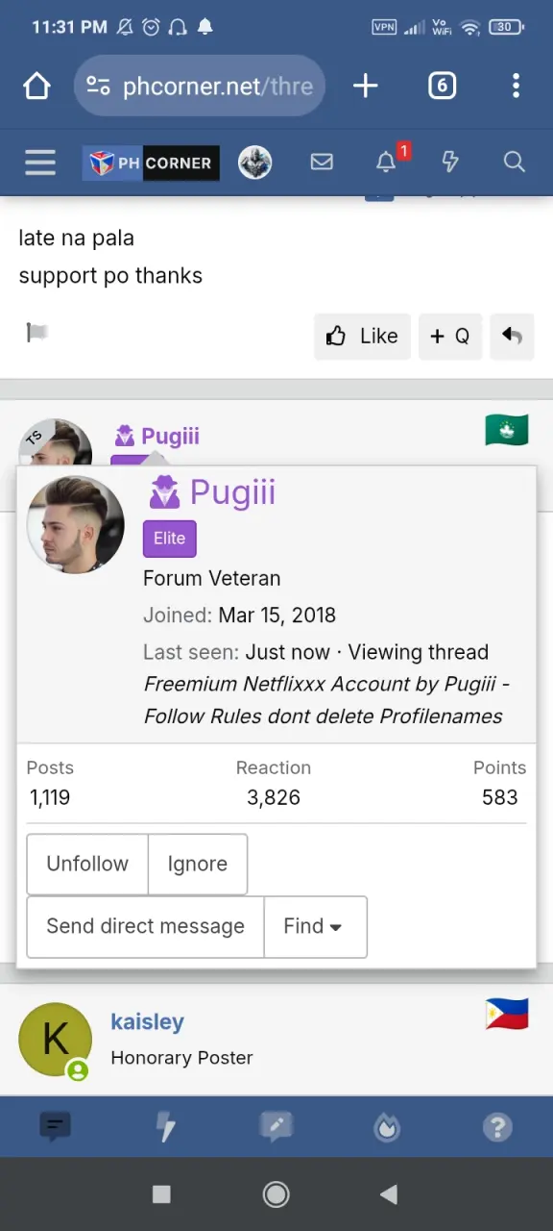Open the hamburger navigation menu
The width and height of the screenshot is (553, 1231).
point(39,163)
